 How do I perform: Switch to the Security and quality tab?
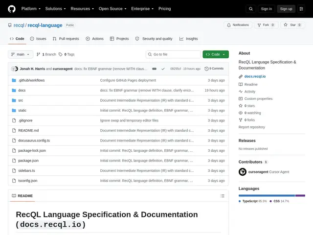(154, 39)
